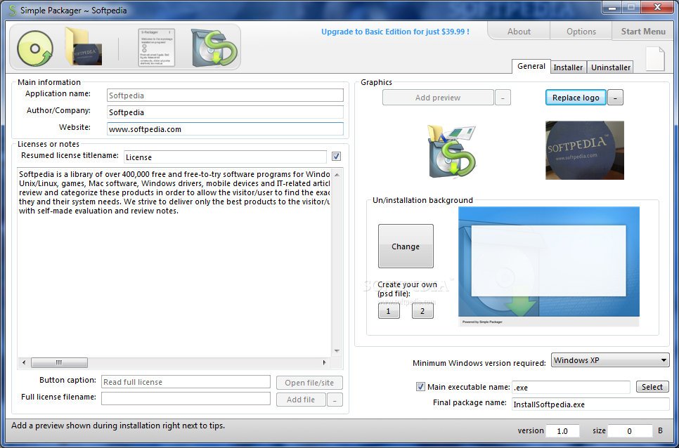Image resolution: width=679 pixels, height=448 pixels.
Task: Click the Simple Packager box logo toolbar icon
Action: point(215,48)
